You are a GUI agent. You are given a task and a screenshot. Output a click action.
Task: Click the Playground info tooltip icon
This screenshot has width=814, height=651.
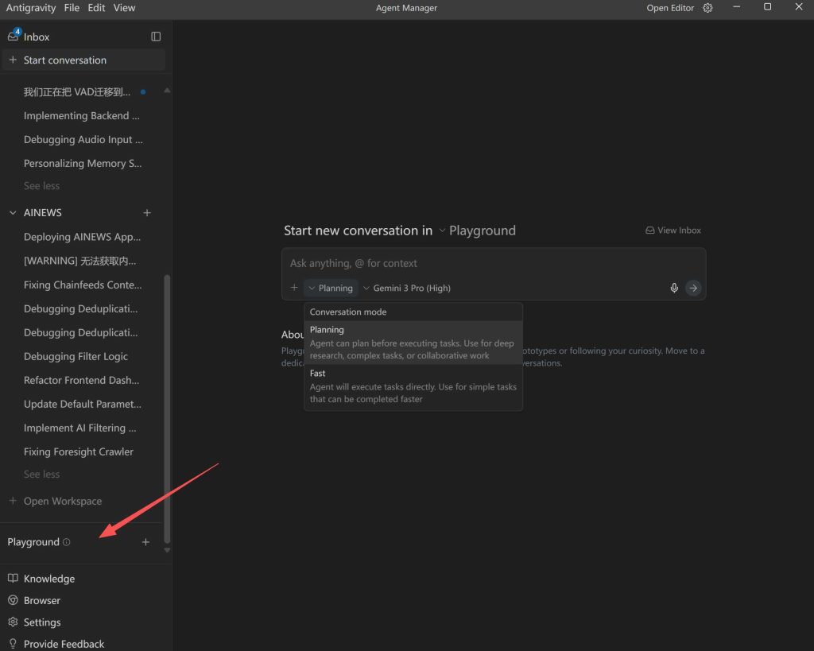coord(66,542)
